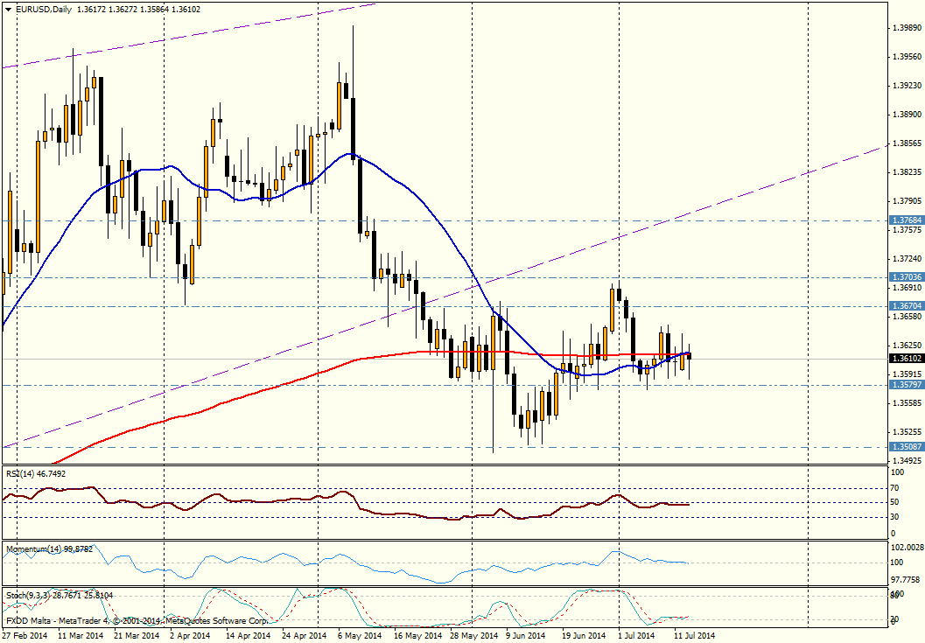Select the 1.37036 horizontal level price tag

[905, 277]
